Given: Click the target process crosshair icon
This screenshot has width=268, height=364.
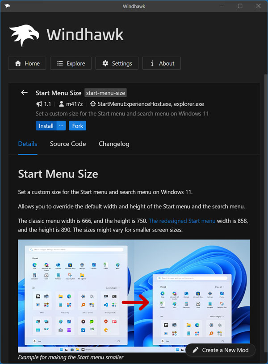Looking at the screenshot, I should click(93, 104).
